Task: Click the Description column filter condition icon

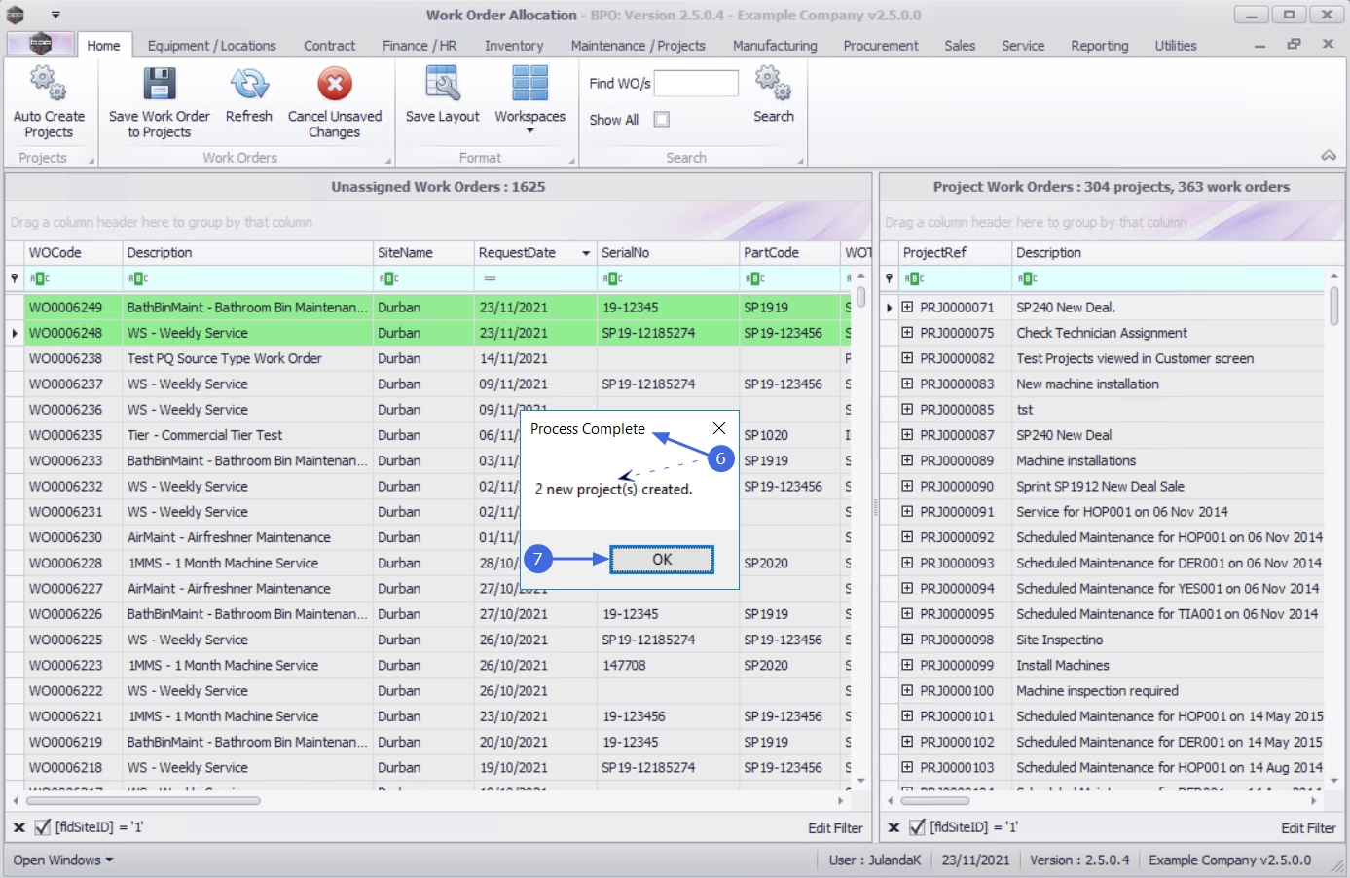Action: point(137,278)
